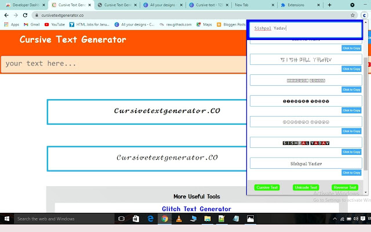The image size is (371, 232).
Task: Open File Explorer from the taskbar
Action: point(208,219)
